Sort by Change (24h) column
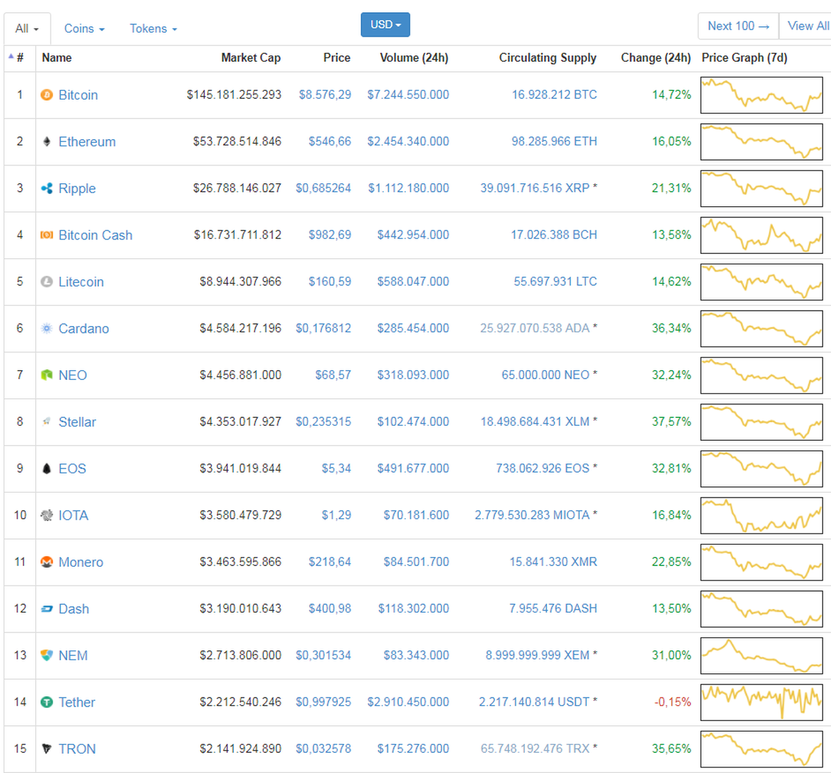 (x=656, y=57)
